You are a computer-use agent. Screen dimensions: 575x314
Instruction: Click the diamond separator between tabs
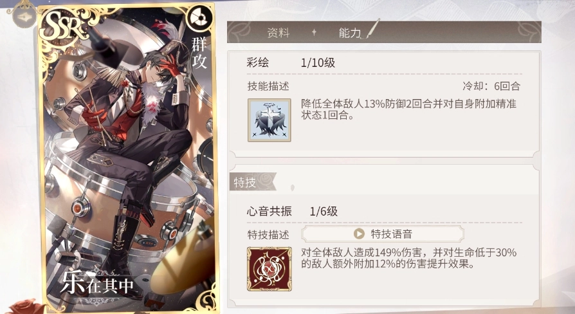314,32
